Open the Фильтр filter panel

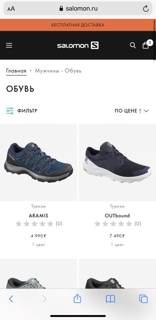pyautogui.click(x=22, y=111)
